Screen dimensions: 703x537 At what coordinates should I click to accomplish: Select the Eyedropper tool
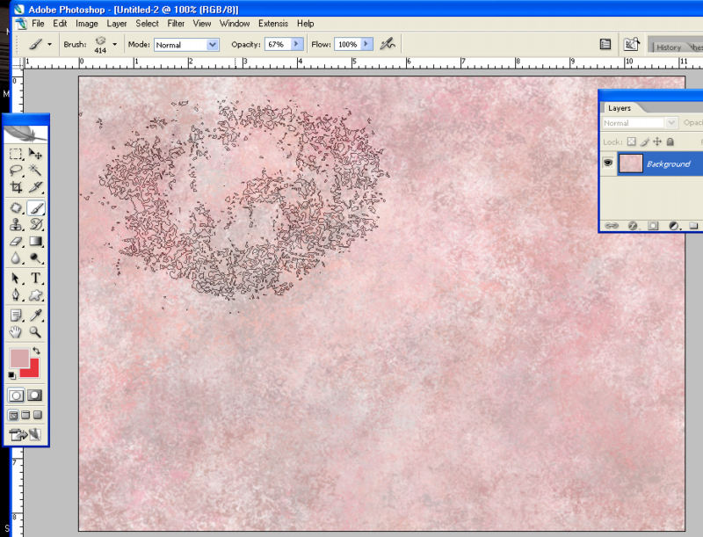coord(35,316)
